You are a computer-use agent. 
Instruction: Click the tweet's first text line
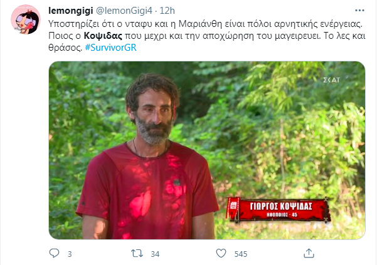(x=205, y=24)
